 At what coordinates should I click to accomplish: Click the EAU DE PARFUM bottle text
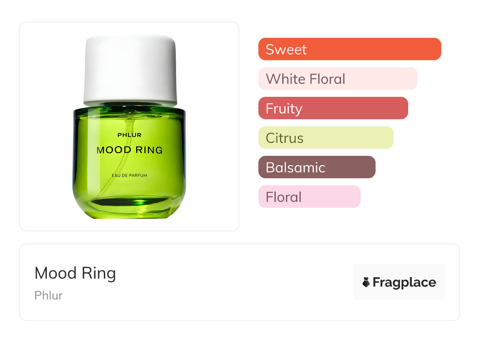pyautogui.click(x=129, y=176)
